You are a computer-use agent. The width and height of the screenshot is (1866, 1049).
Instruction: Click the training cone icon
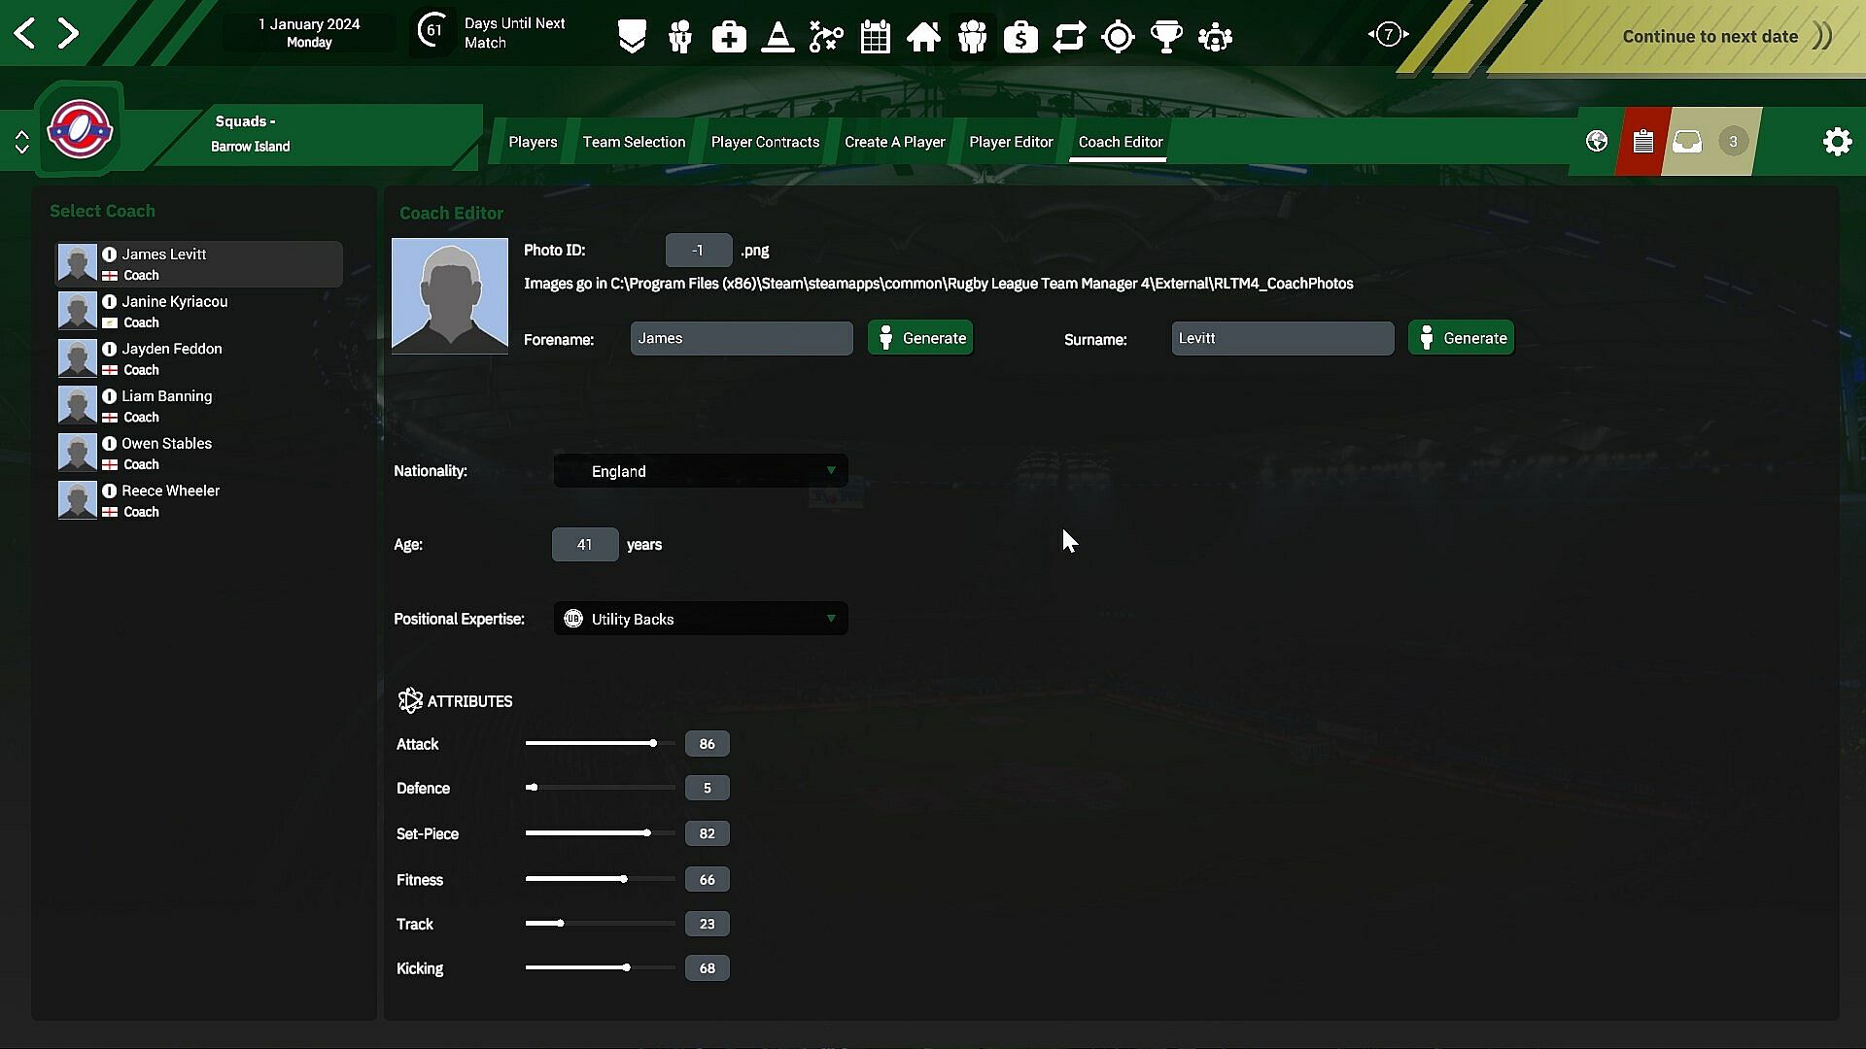click(x=777, y=37)
